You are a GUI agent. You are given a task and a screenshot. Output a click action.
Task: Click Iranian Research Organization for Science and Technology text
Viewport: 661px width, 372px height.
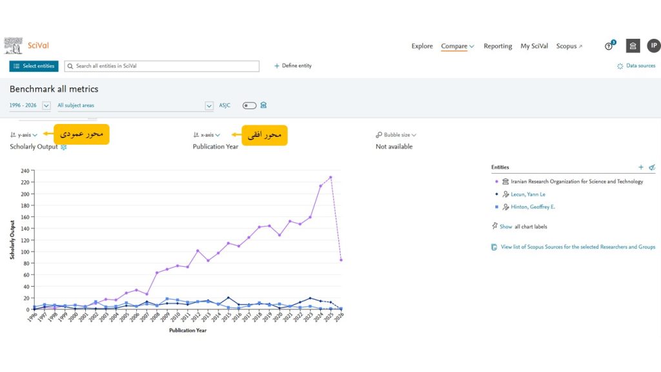[x=576, y=181]
